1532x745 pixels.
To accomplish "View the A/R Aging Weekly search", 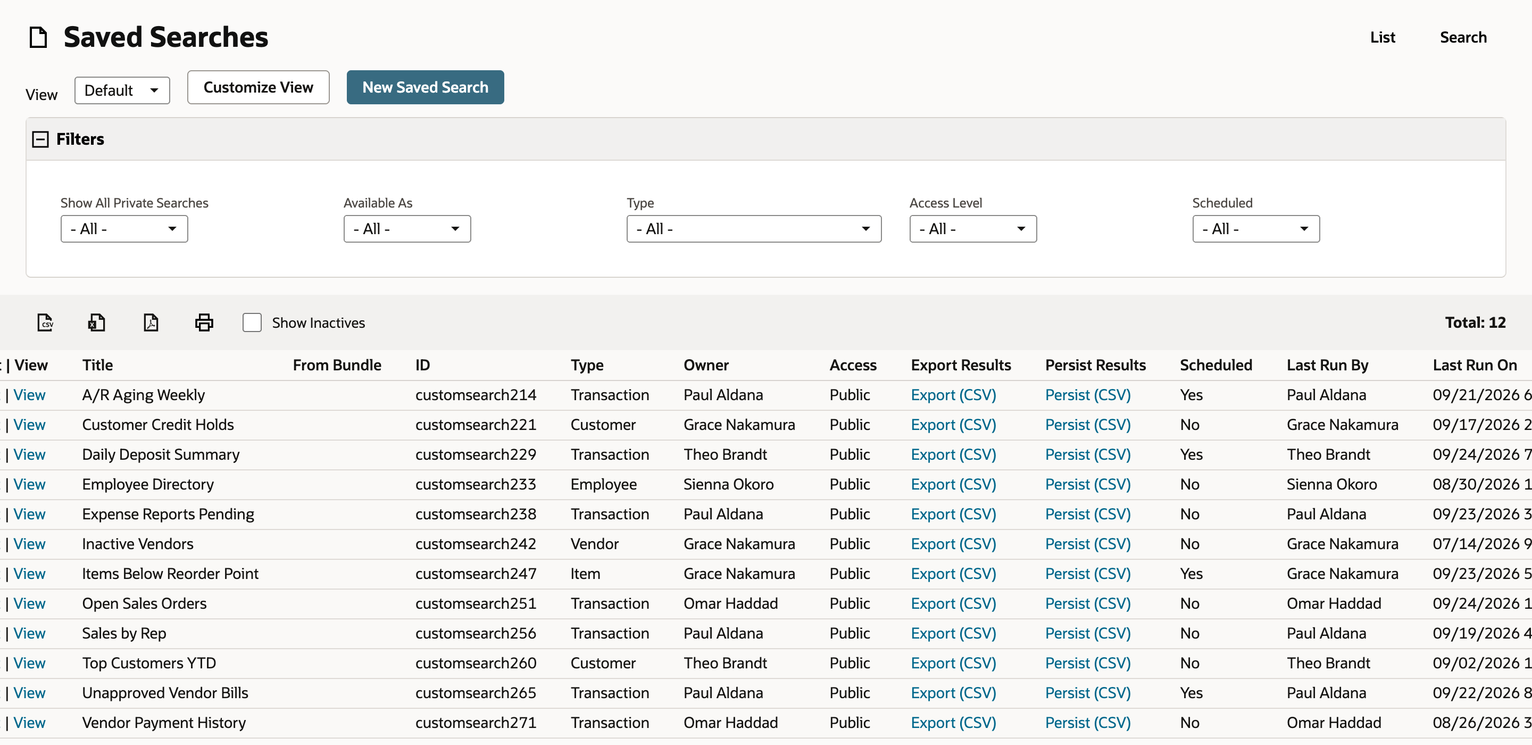I will tap(30, 395).
